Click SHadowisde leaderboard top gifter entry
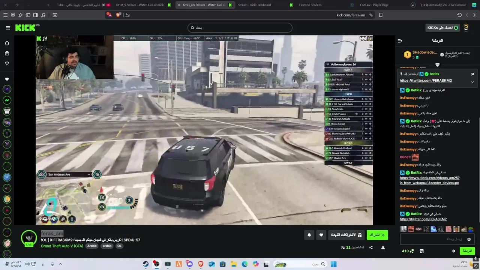480x270 pixels. (420, 54)
